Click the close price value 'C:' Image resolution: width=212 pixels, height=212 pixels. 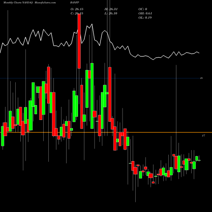coord(77,14)
